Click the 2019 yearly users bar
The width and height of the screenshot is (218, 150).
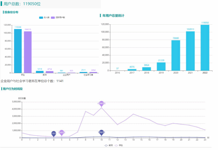[161, 66]
